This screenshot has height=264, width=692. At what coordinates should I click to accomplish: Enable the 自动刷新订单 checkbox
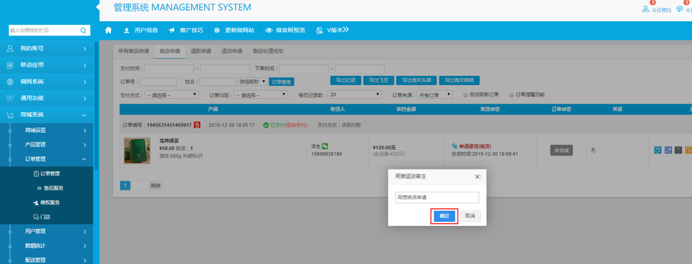pos(466,94)
